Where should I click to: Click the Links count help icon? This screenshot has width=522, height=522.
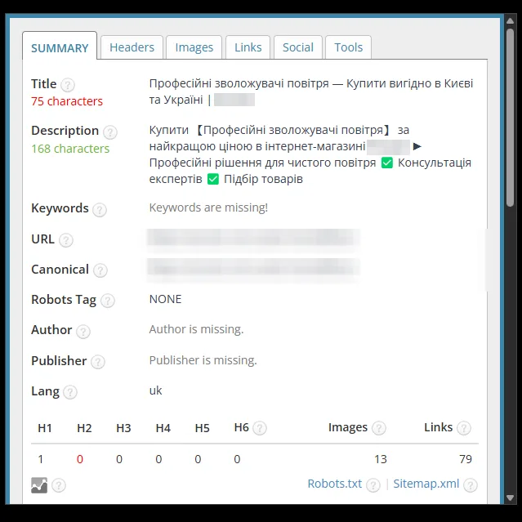click(x=464, y=428)
